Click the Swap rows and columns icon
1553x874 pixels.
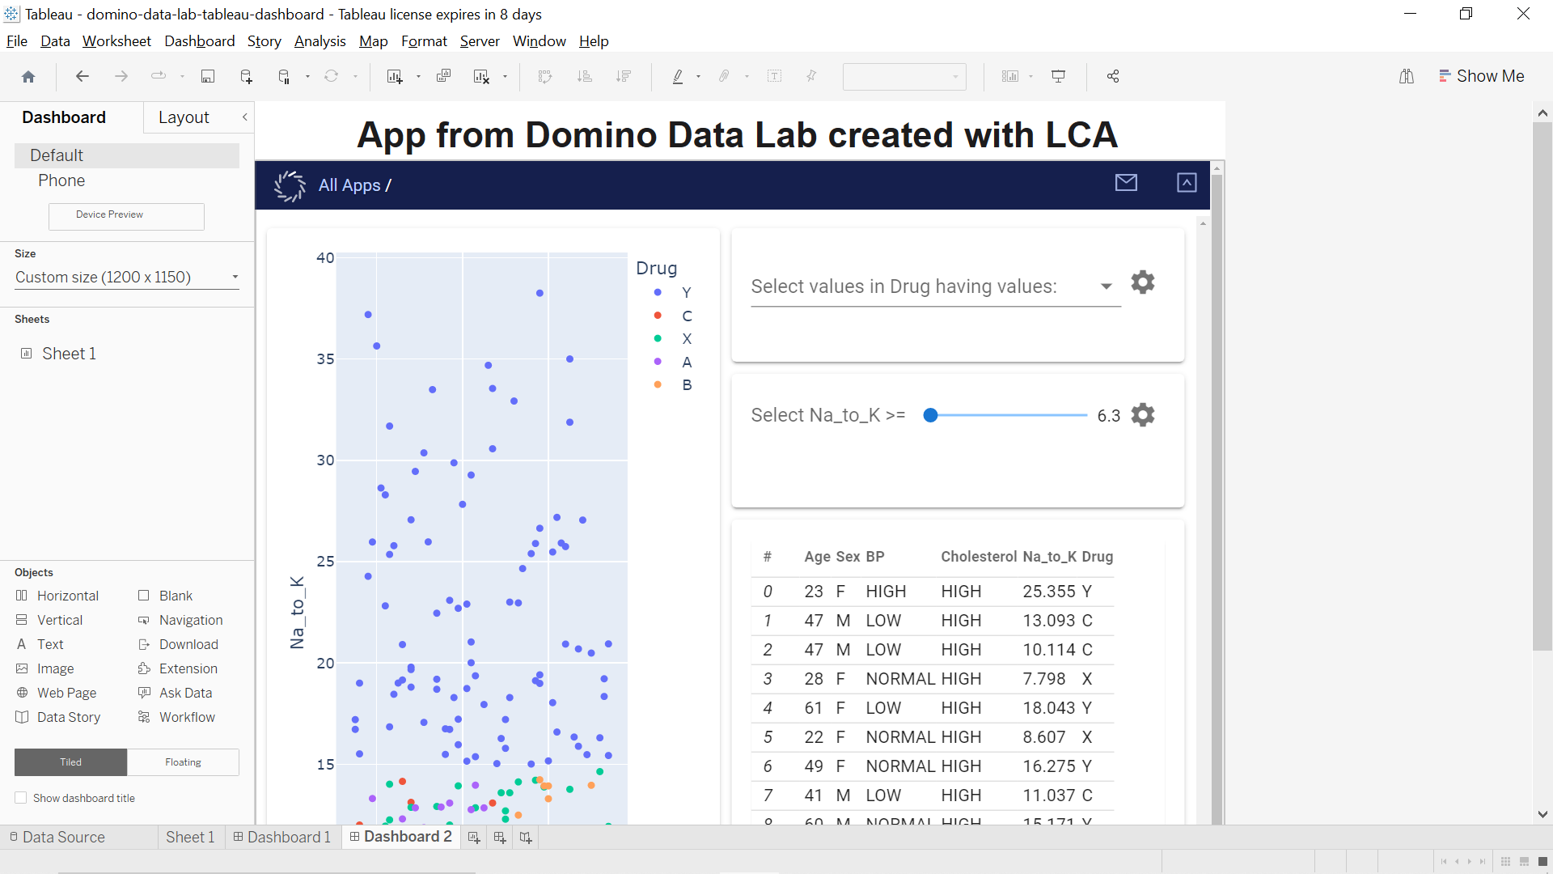545,76
